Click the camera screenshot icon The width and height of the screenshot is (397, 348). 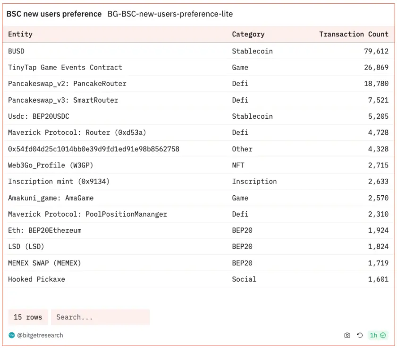point(347,335)
